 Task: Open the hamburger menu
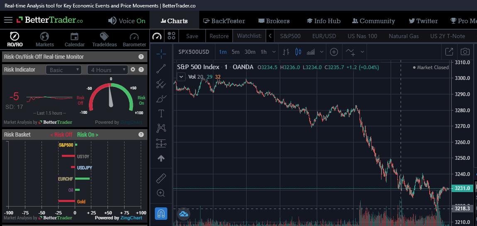[x=8, y=20]
